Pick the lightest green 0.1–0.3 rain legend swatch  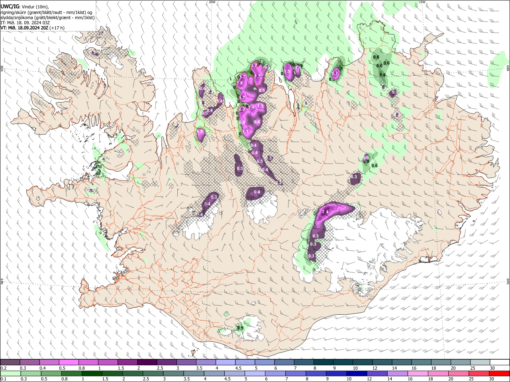[10, 374]
